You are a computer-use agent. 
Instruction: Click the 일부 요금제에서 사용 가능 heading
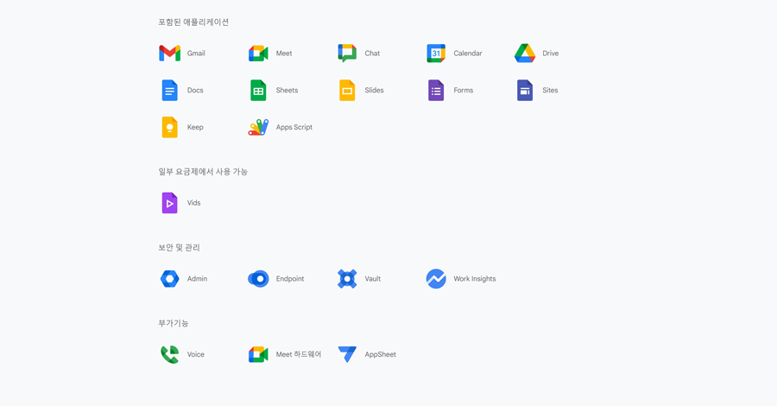(203, 172)
